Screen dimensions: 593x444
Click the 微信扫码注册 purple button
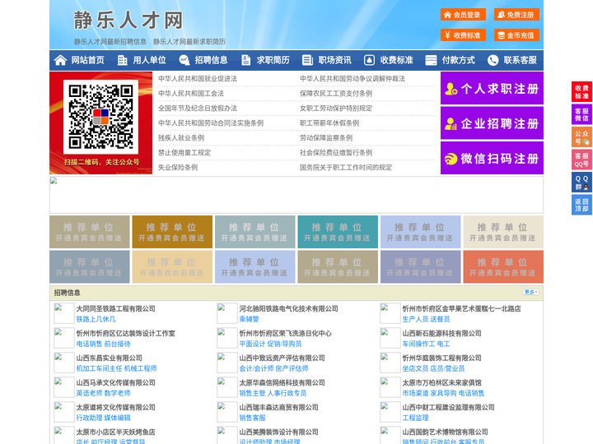coord(492,158)
